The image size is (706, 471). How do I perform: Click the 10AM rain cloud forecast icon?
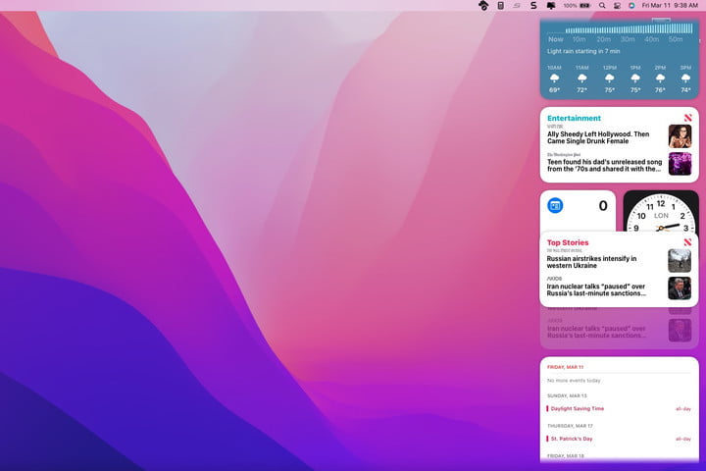[554, 78]
